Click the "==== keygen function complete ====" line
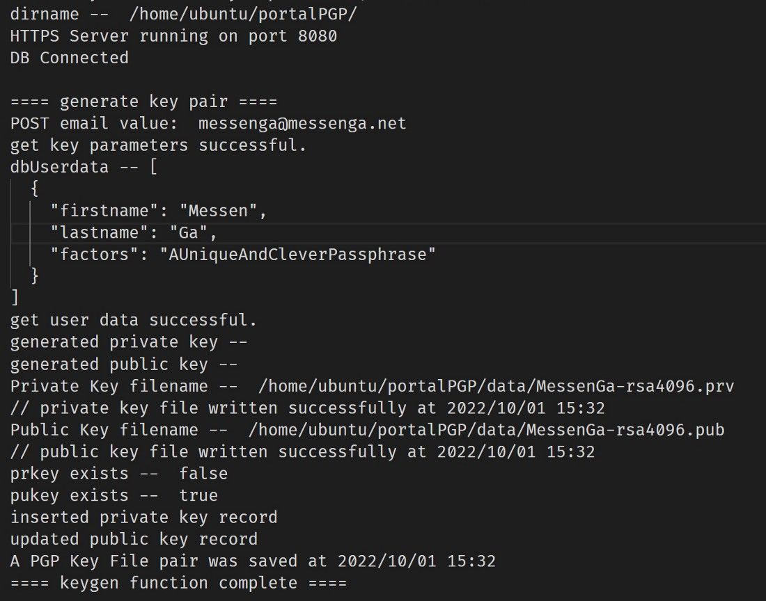766x601 pixels. 178,583
